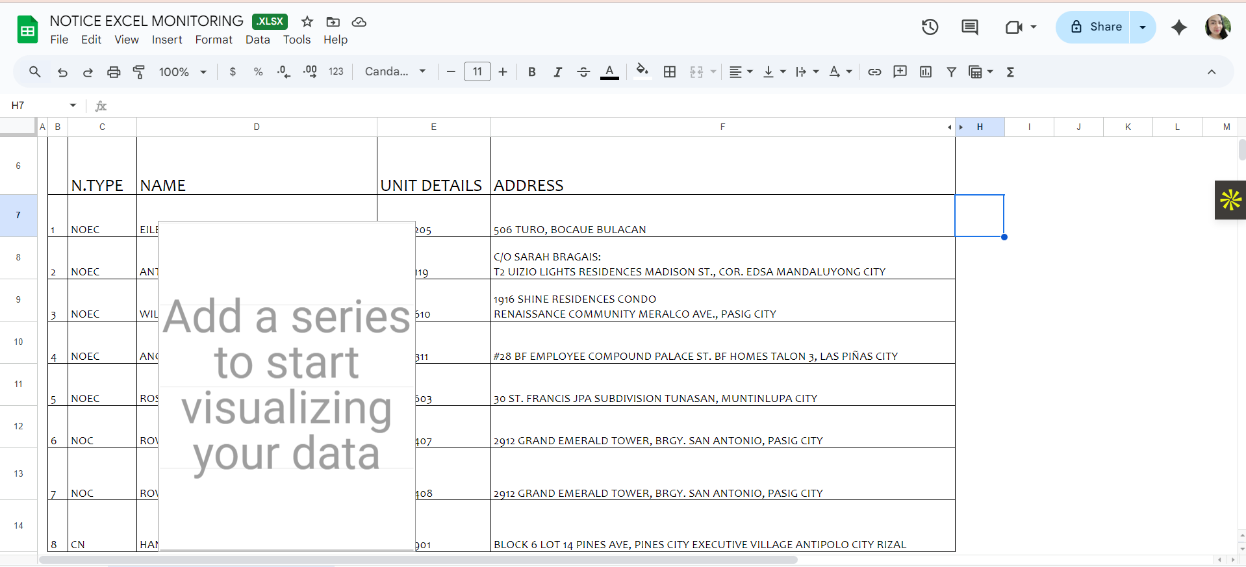
Task: Expand the zoom level 100% dropdown
Action: click(x=183, y=72)
